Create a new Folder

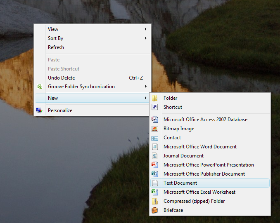[x=210, y=98]
